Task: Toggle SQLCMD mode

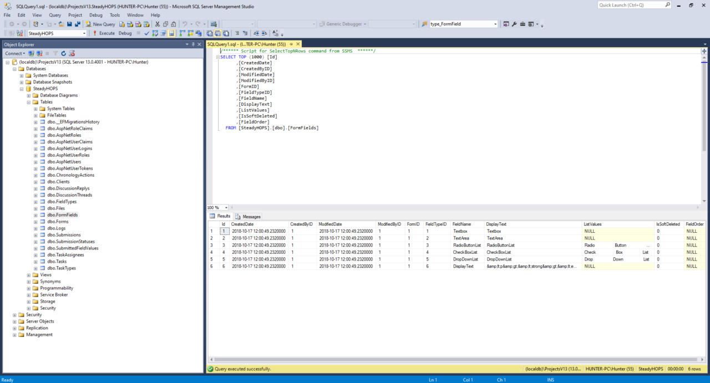Action: click(163, 33)
